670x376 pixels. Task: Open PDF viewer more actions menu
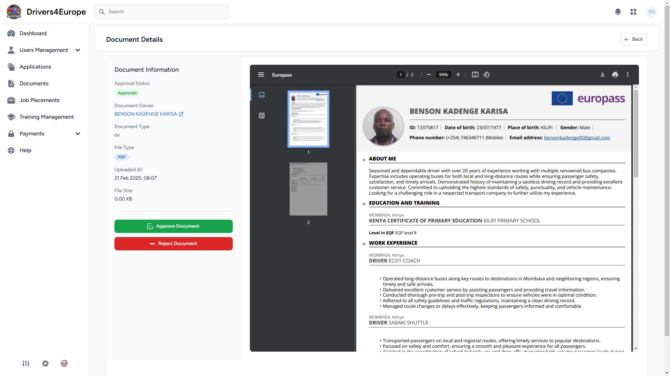tap(628, 75)
